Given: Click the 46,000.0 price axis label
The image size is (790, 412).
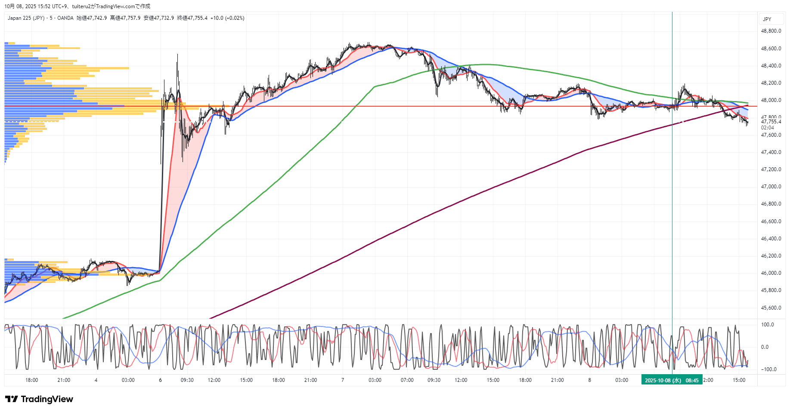Looking at the screenshot, I should tap(771, 273).
